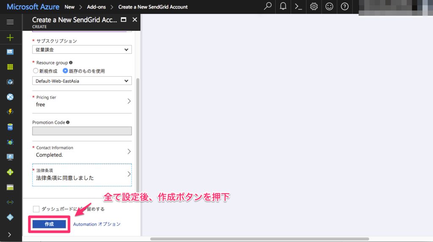Open Resource groups cube icon
The image size is (433, 242).
pos(10,82)
